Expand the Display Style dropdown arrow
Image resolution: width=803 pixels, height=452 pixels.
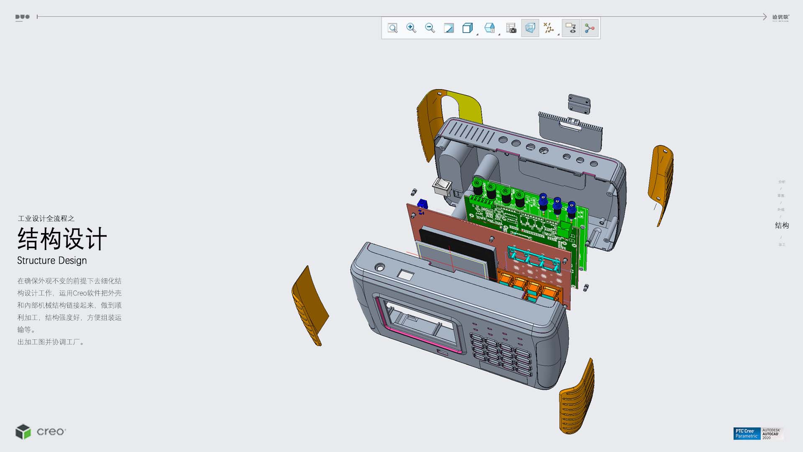[x=477, y=34]
